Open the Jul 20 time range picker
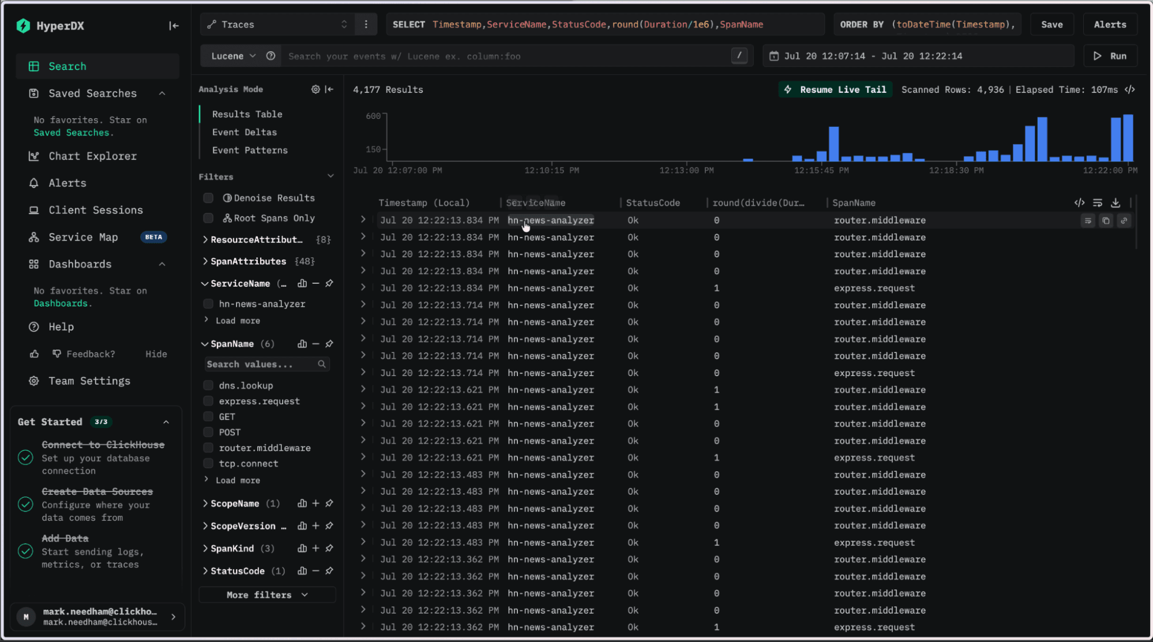Viewport: 1153px width, 642px height. click(x=918, y=56)
